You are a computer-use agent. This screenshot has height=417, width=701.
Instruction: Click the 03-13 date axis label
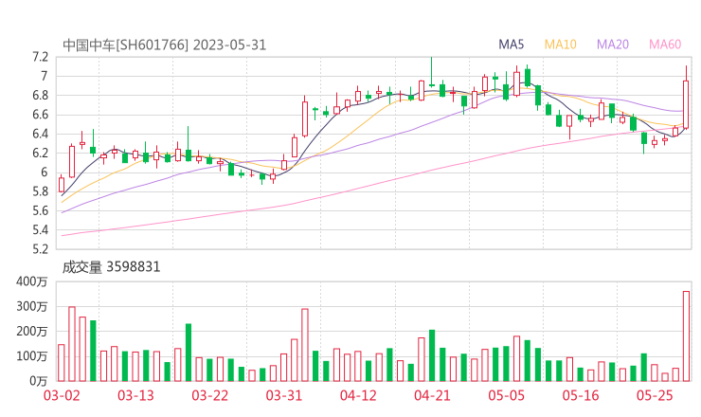[x=135, y=395]
